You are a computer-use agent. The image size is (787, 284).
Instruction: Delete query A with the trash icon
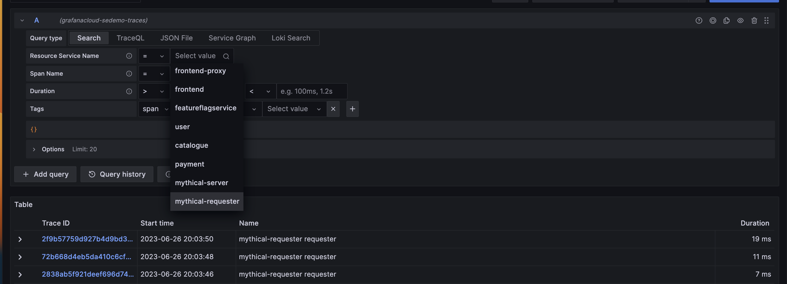[754, 20]
